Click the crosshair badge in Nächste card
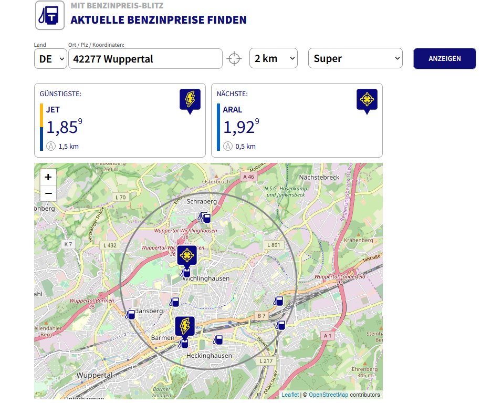The image size is (481, 403). 367,101
